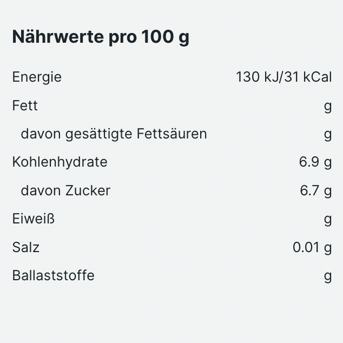Click the 6.9 g Kohlenhydrate value

coord(316,162)
